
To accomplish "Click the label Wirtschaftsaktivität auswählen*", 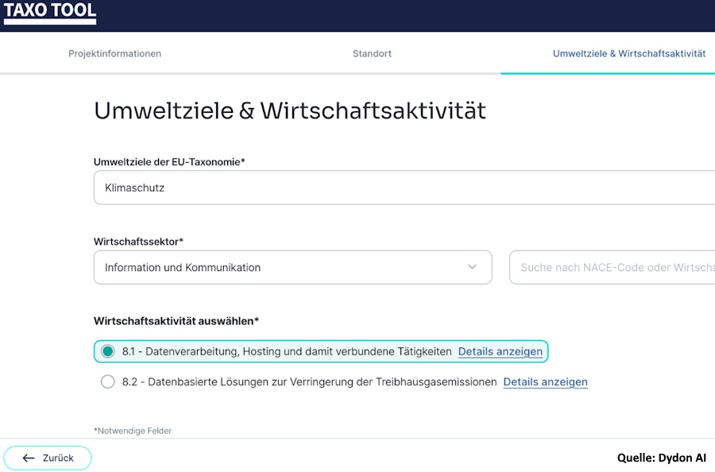I will point(176,321).
